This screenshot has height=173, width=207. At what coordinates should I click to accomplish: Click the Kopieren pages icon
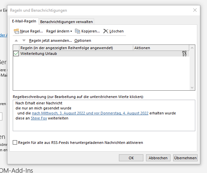click(x=77, y=31)
